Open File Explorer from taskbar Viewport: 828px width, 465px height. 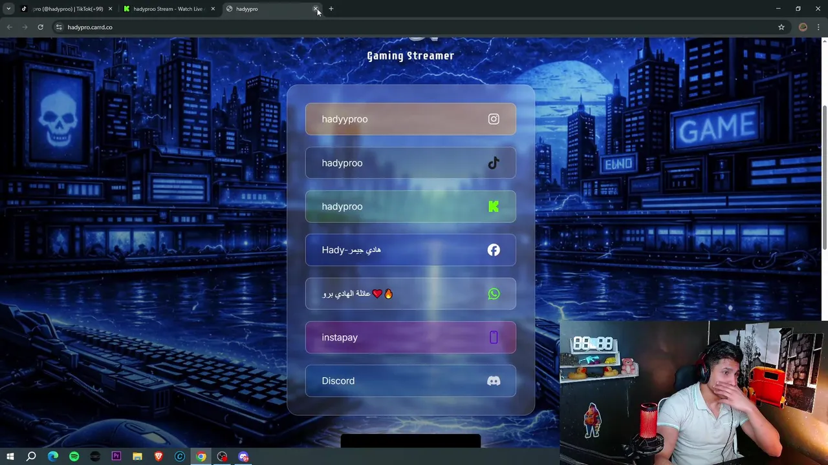tap(137, 457)
